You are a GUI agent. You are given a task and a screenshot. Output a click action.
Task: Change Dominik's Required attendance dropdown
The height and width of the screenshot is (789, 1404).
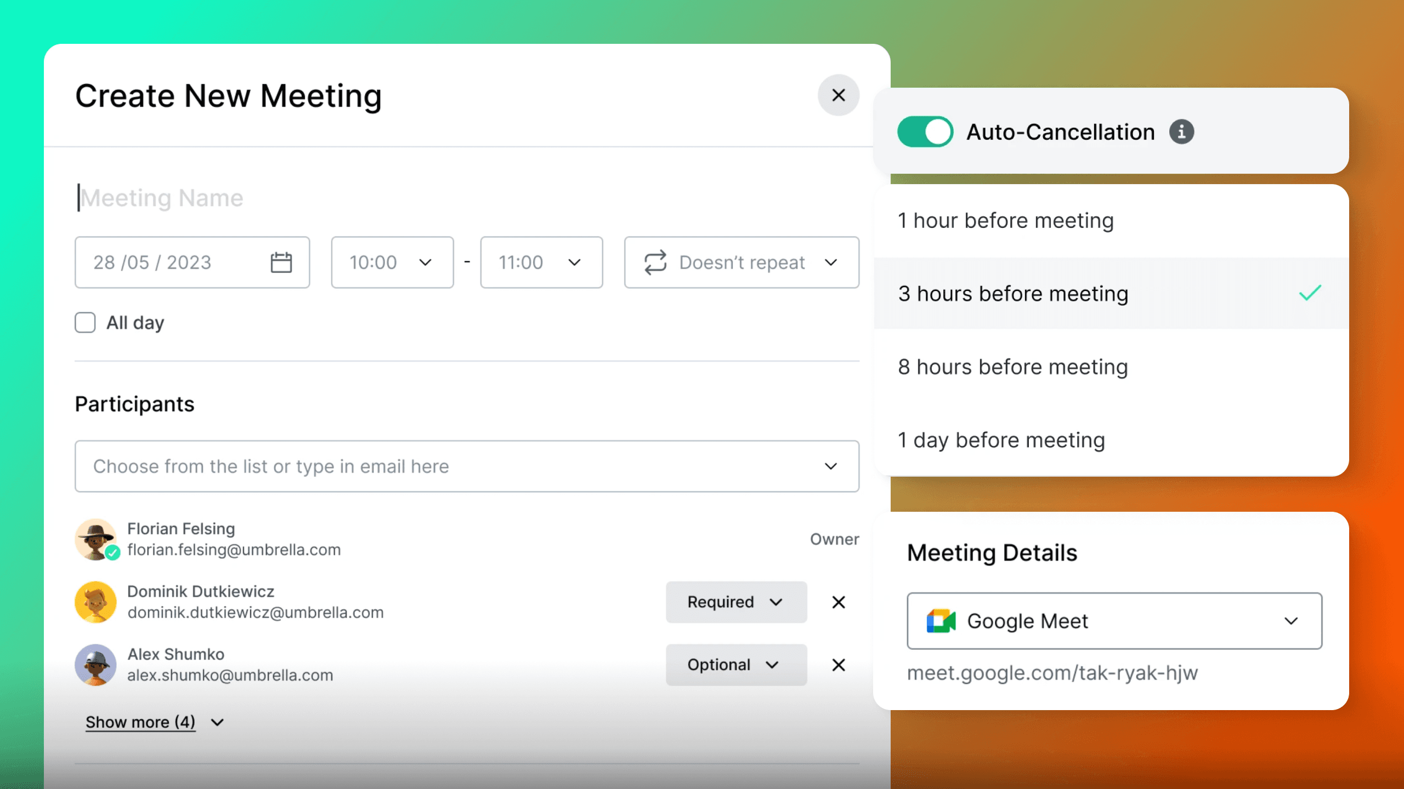736,602
